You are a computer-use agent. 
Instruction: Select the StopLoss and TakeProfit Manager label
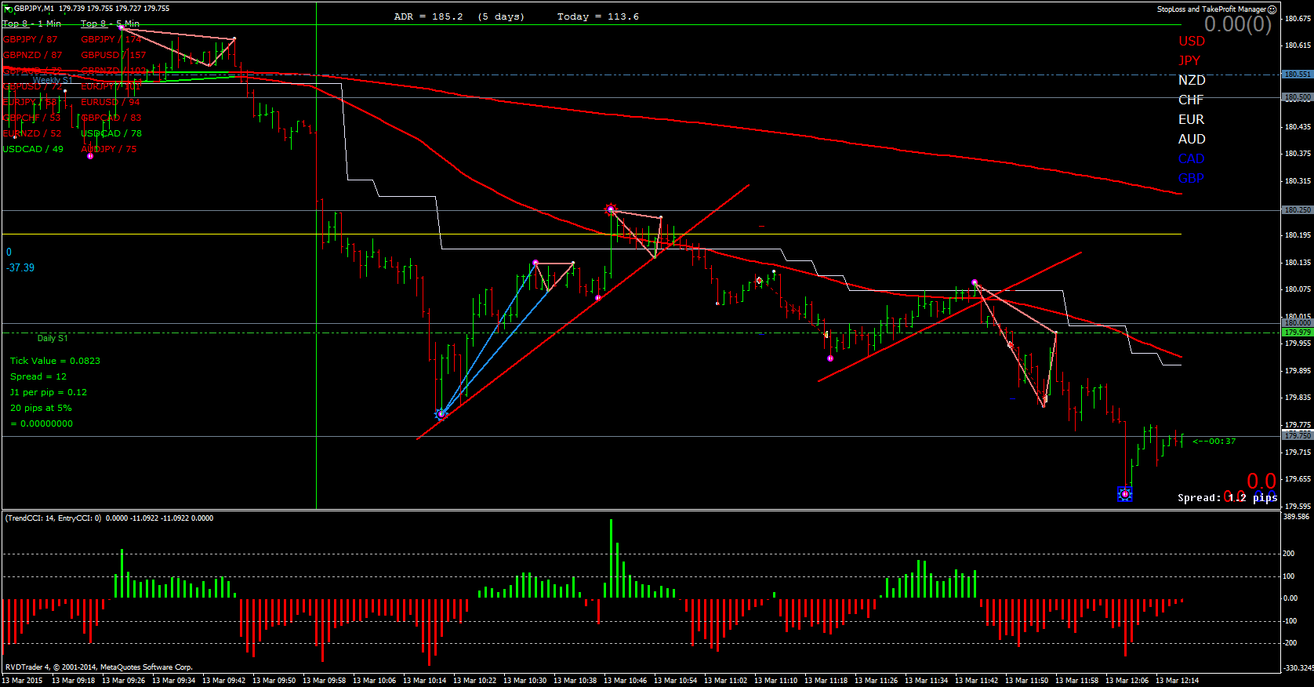pos(1211,9)
